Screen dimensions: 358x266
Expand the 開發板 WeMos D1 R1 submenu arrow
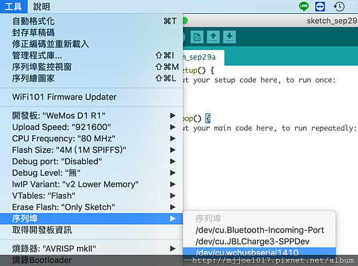pos(173,116)
